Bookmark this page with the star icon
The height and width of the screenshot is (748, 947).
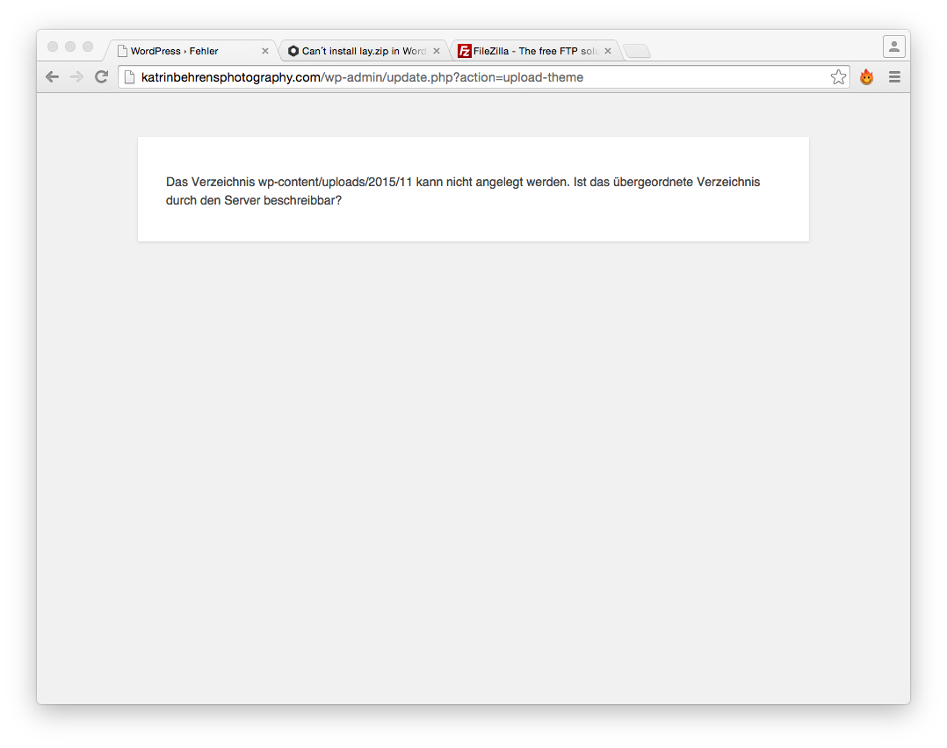838,77
